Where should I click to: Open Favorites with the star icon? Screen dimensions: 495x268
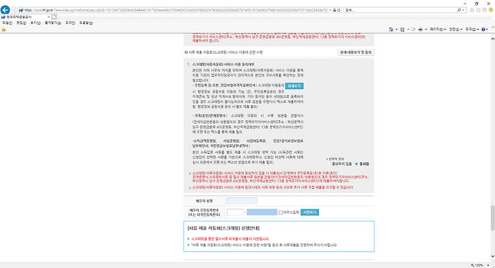pos(478,10)
